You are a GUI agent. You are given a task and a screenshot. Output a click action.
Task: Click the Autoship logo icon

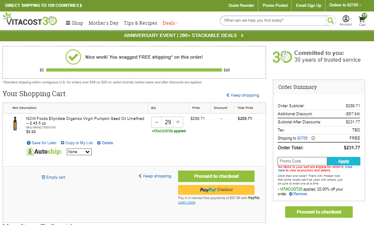pos(44,151)
